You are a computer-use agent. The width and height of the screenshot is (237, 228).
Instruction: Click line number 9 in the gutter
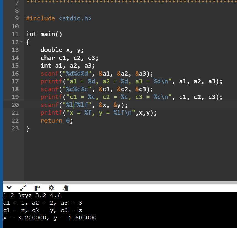point(17,18)
